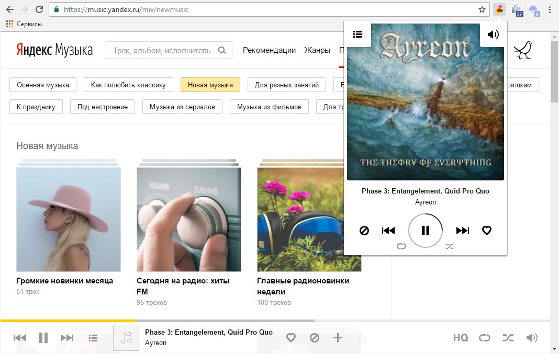Viewport: 559px width, 354px height.
Task: Toggle repeat in the bottom player bar
Action: [x=484, y=338]
